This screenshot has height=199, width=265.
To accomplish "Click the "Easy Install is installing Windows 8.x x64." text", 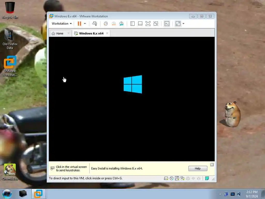I will [117, 168].
